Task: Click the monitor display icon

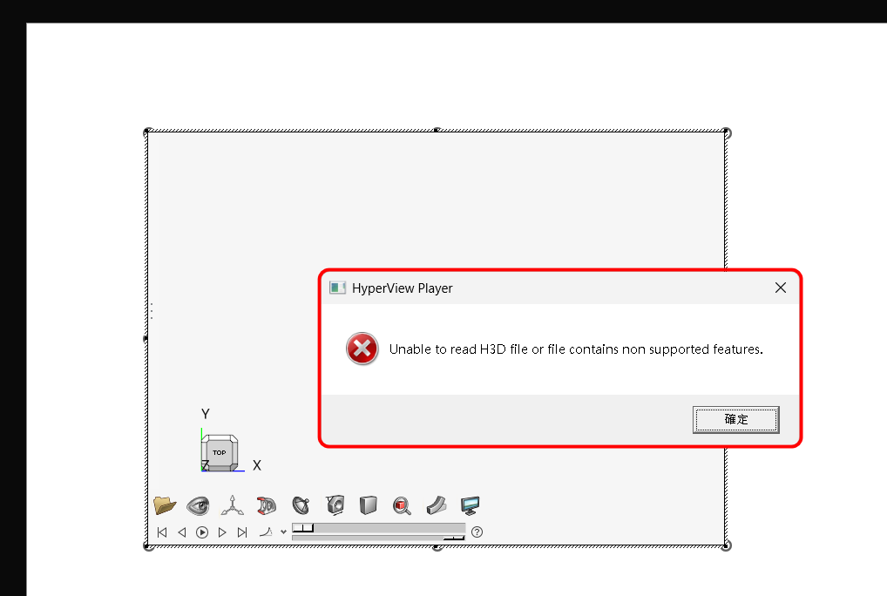Action: pyautogui.click(x=471, y=505)
